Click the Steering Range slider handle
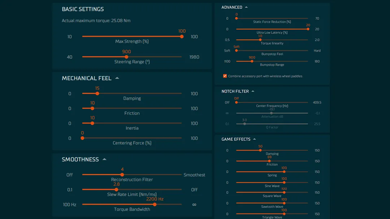Image resolution: width=390 pixels, height=219 pixels. pos(126,57)
